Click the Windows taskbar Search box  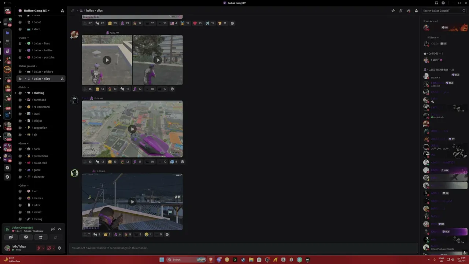pyautogui.click(x=187, y=260)
